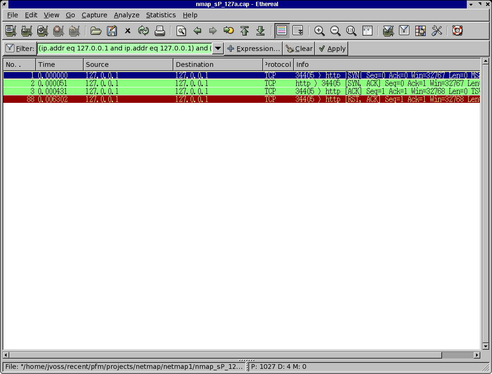Click horizontal scrollbar right arrow
492x374 pixels.
[477, 355]
